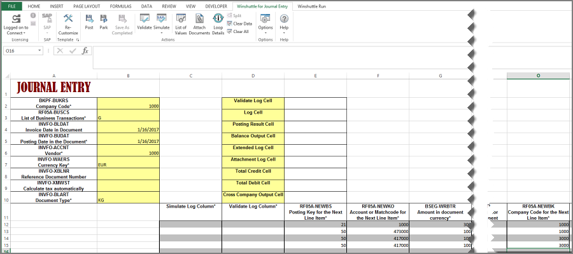573x254 pixels.
Task: Switch to the INSERT tab
Action: tap(56, 6)
